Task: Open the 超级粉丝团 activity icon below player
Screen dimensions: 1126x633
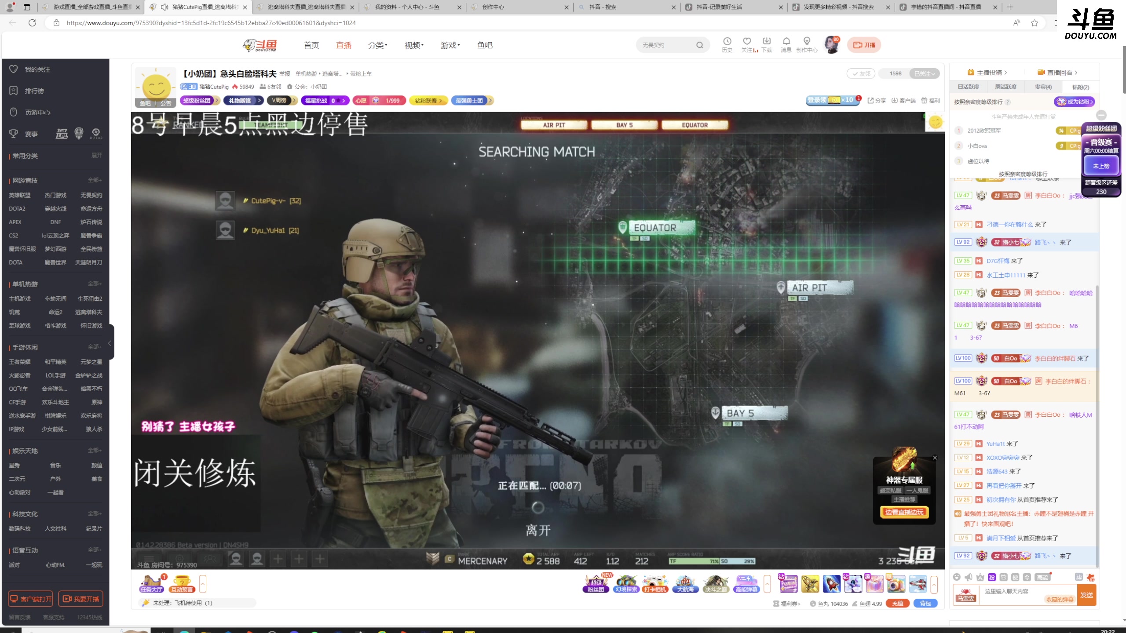Action: coord(596,584)
